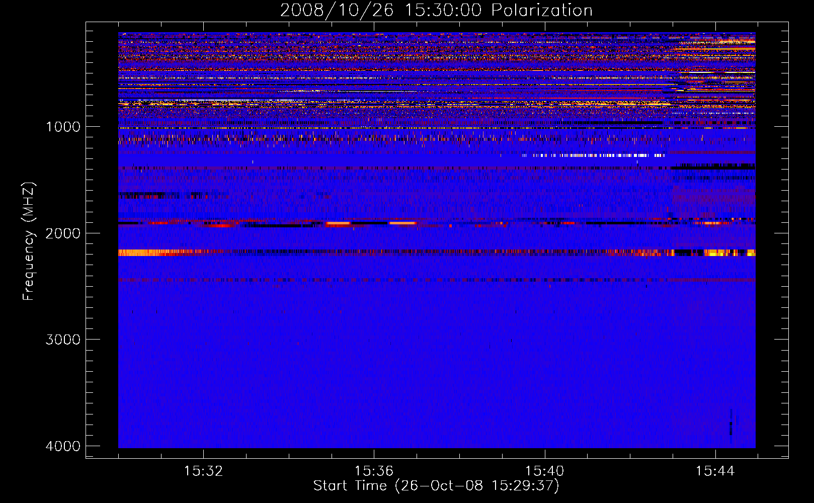Select the "Frequency (MHZ)" axis label
Image resolution: width=814 pixels, height=503 pixels.
click(x=29, y=241)
